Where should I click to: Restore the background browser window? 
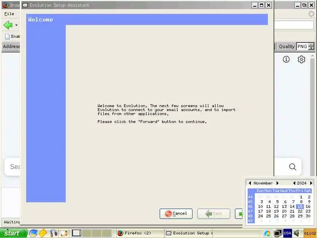tap(304, 5)
